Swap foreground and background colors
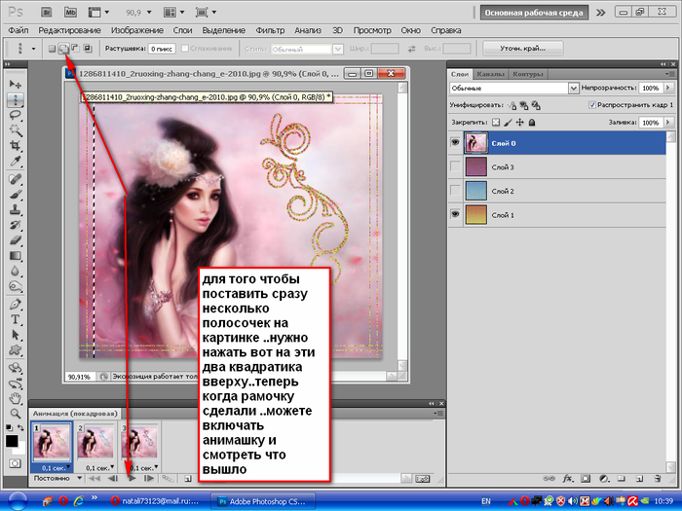This screenshot has width=682, height=511. 20,428
